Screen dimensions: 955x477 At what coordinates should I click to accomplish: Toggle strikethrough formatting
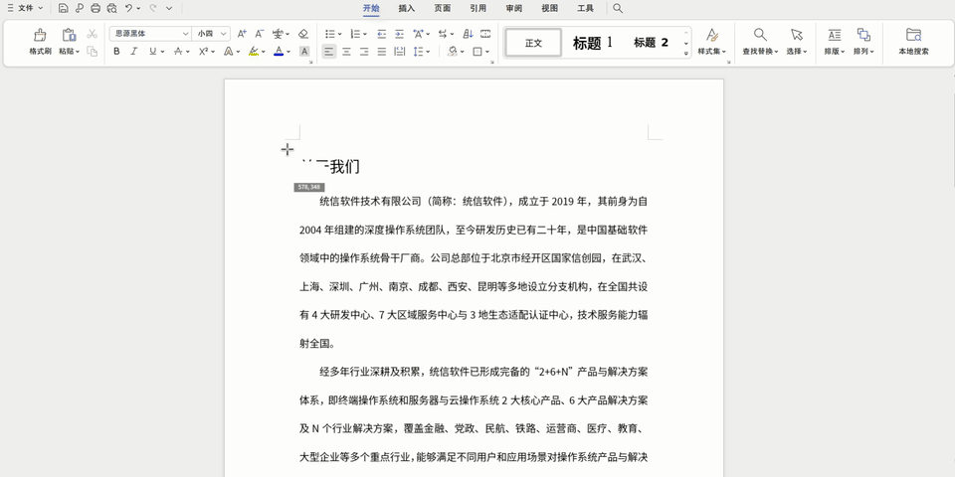pyautogui.click(x=178, y=52)
